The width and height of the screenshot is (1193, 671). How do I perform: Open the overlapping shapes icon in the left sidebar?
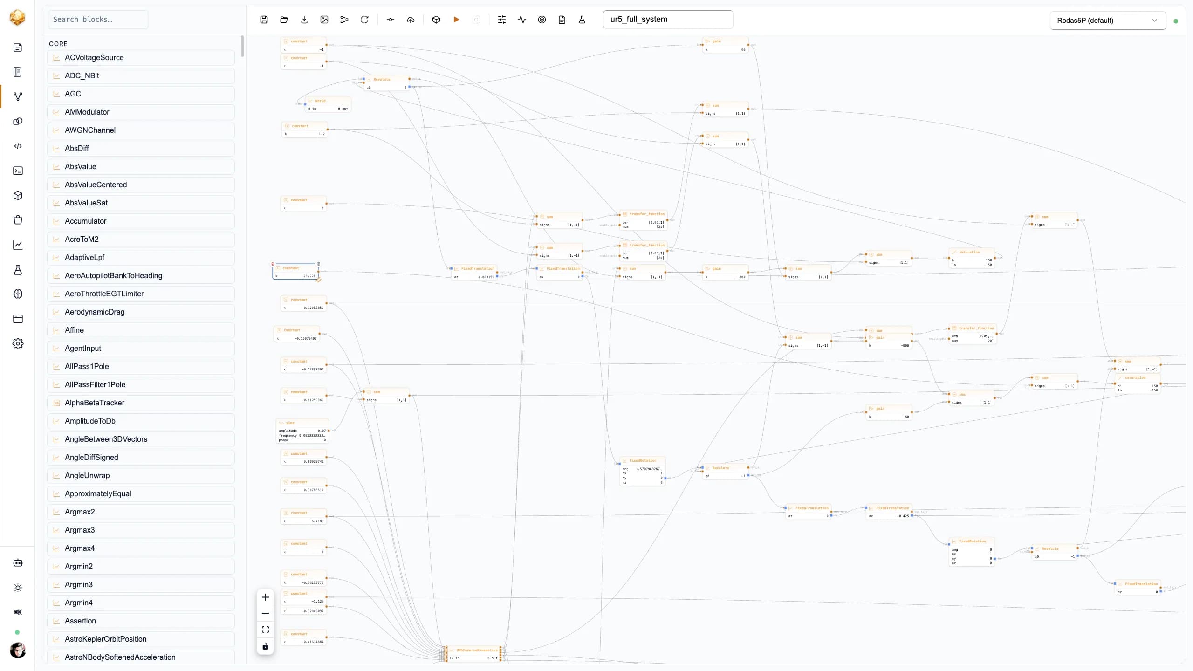[x=18, y=121]
